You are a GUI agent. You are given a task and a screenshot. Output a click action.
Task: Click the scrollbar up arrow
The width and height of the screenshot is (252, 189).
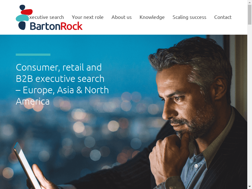249,2
